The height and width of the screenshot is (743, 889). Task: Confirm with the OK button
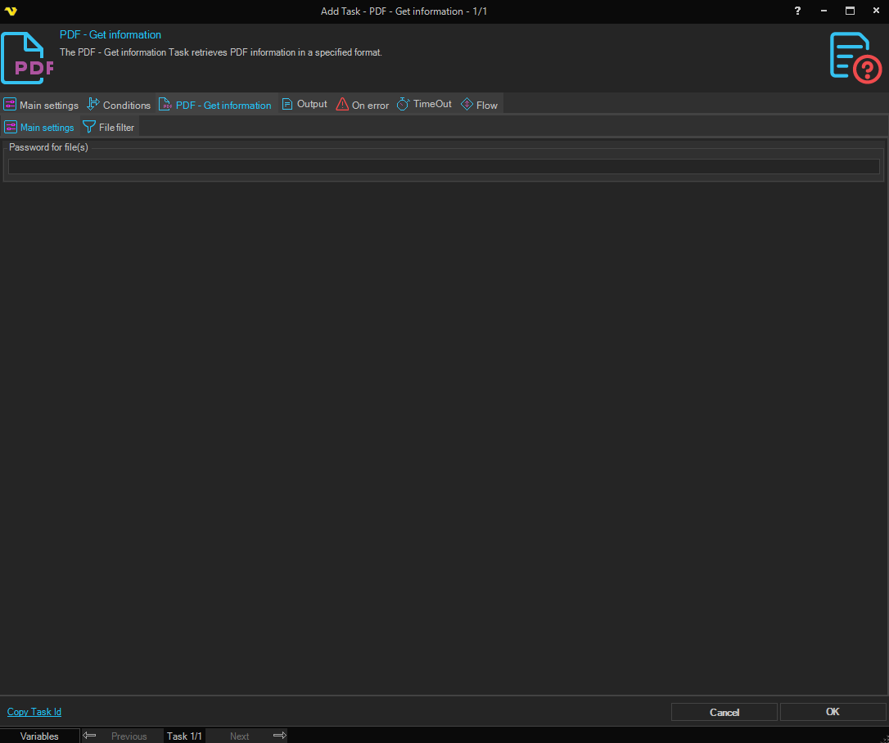pyautogui.click(x=833, y=712)
